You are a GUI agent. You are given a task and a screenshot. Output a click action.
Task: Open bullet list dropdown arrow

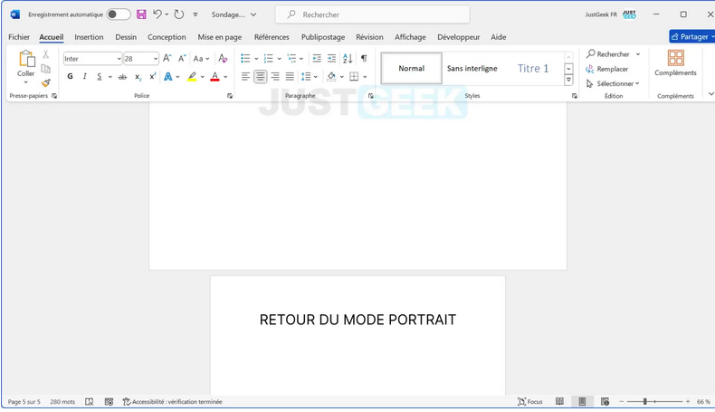click(x=256, y=59)
